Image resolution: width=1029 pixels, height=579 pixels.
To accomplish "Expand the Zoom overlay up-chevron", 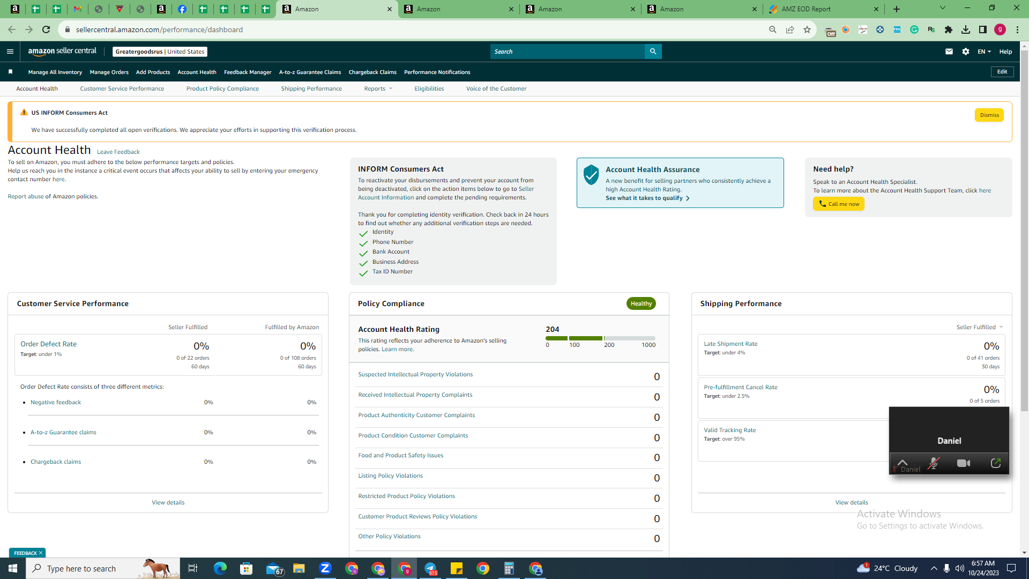I will 903,463.
